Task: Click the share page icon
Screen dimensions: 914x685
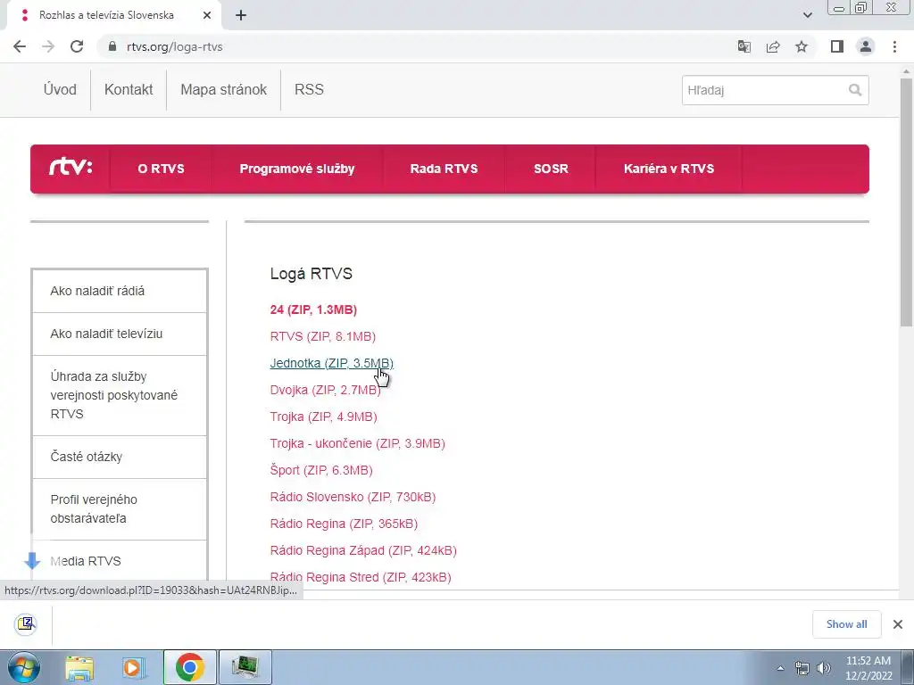Action: (x=773, y=46)
